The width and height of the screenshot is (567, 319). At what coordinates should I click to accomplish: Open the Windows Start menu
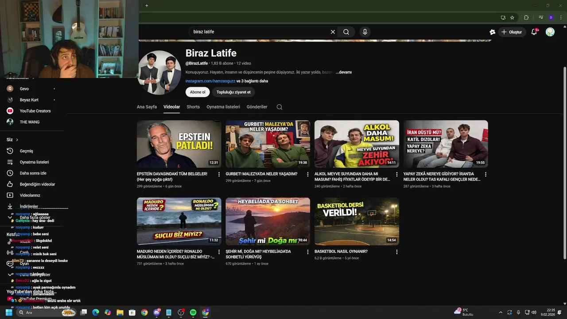click(x=8, y=312)
